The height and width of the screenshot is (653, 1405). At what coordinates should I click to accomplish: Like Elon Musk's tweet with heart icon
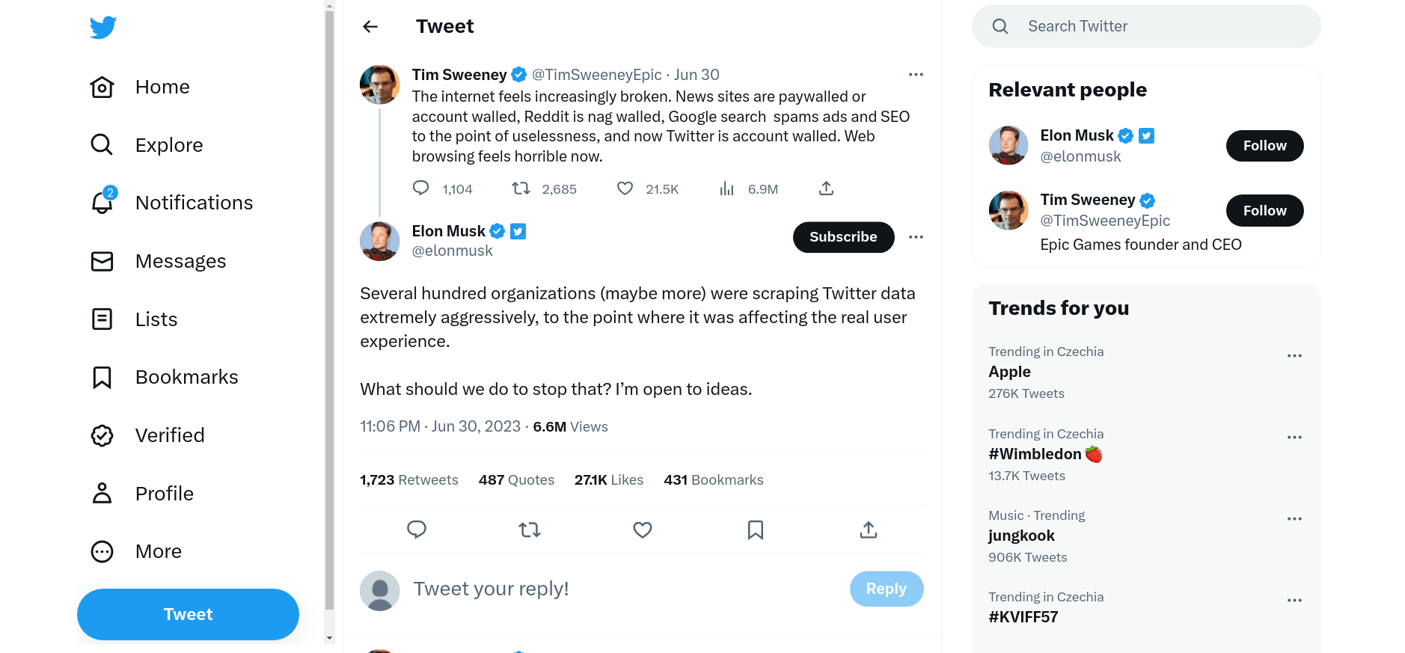point(642,530)
